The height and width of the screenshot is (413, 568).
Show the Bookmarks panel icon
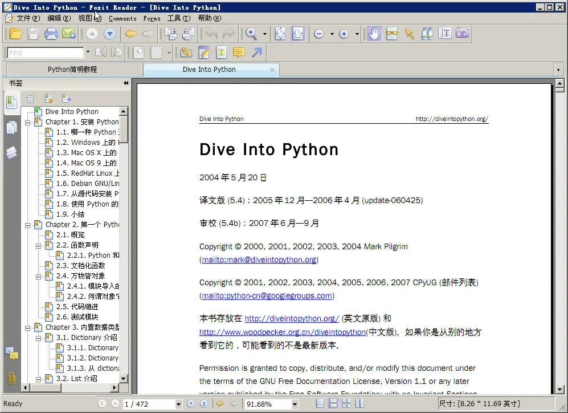tap(11, 102)
